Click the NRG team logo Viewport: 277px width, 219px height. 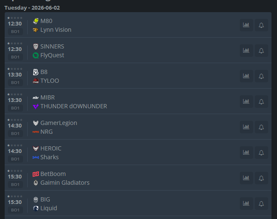pos(36,132)
